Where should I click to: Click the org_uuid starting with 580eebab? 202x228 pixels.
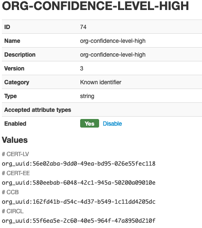(79, 183)
